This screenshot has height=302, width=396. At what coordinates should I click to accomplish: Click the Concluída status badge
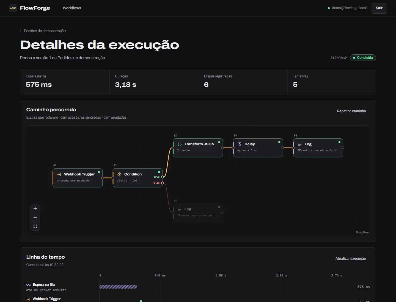363,58
